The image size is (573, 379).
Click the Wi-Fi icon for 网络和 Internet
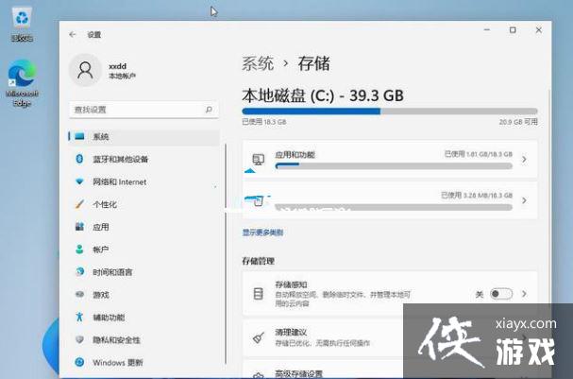[x=79, y=181]
